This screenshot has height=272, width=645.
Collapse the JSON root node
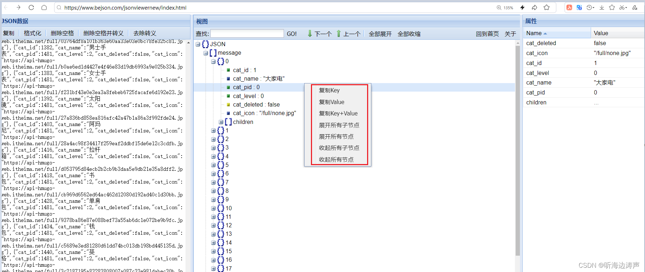198,44
